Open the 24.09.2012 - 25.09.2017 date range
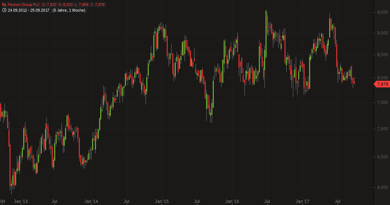 tap(28, 10)
